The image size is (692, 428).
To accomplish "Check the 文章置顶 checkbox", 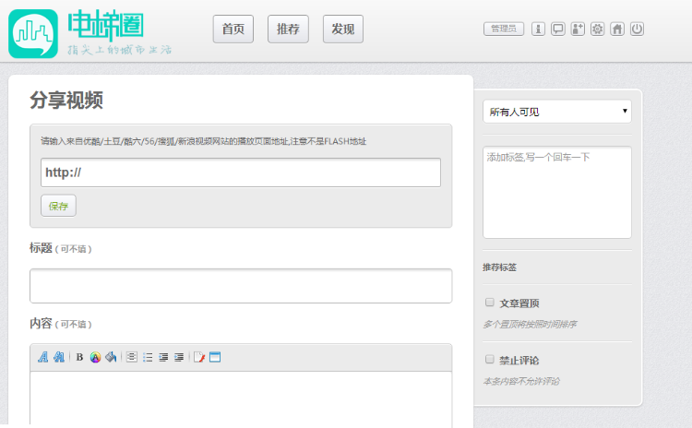I will click(x=489, y=303).
